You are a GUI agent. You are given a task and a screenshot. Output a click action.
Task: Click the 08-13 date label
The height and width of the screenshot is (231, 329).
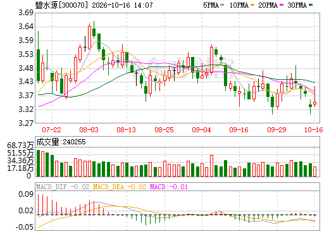pyautogui.click(x=126, y=130)
